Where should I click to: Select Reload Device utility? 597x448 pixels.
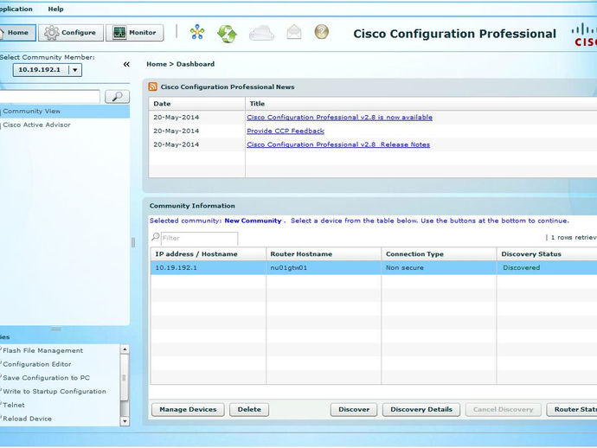tap(27, 419)
